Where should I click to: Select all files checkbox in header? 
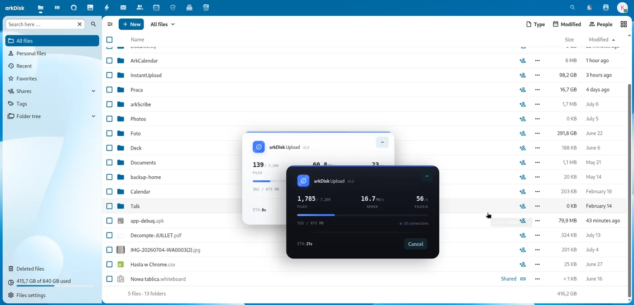pyautogui.click(x=109, y=40)
